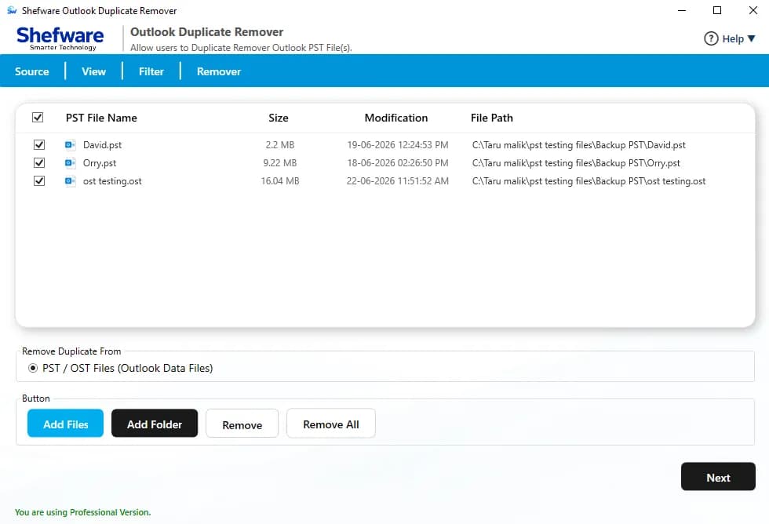Click the Add Folder button
Screen dimensions: 769x524
point(155,424)
